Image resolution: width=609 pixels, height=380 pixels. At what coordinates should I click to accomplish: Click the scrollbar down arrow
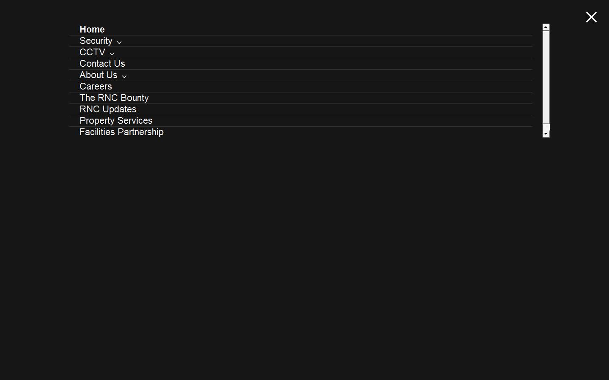[546, 134]
